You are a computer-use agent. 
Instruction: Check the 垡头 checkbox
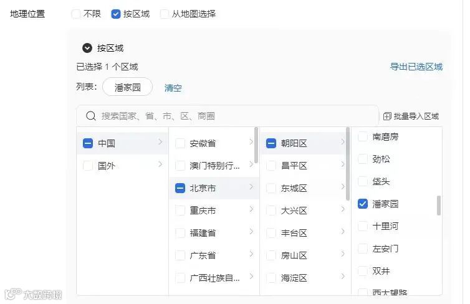click(363, 181)
